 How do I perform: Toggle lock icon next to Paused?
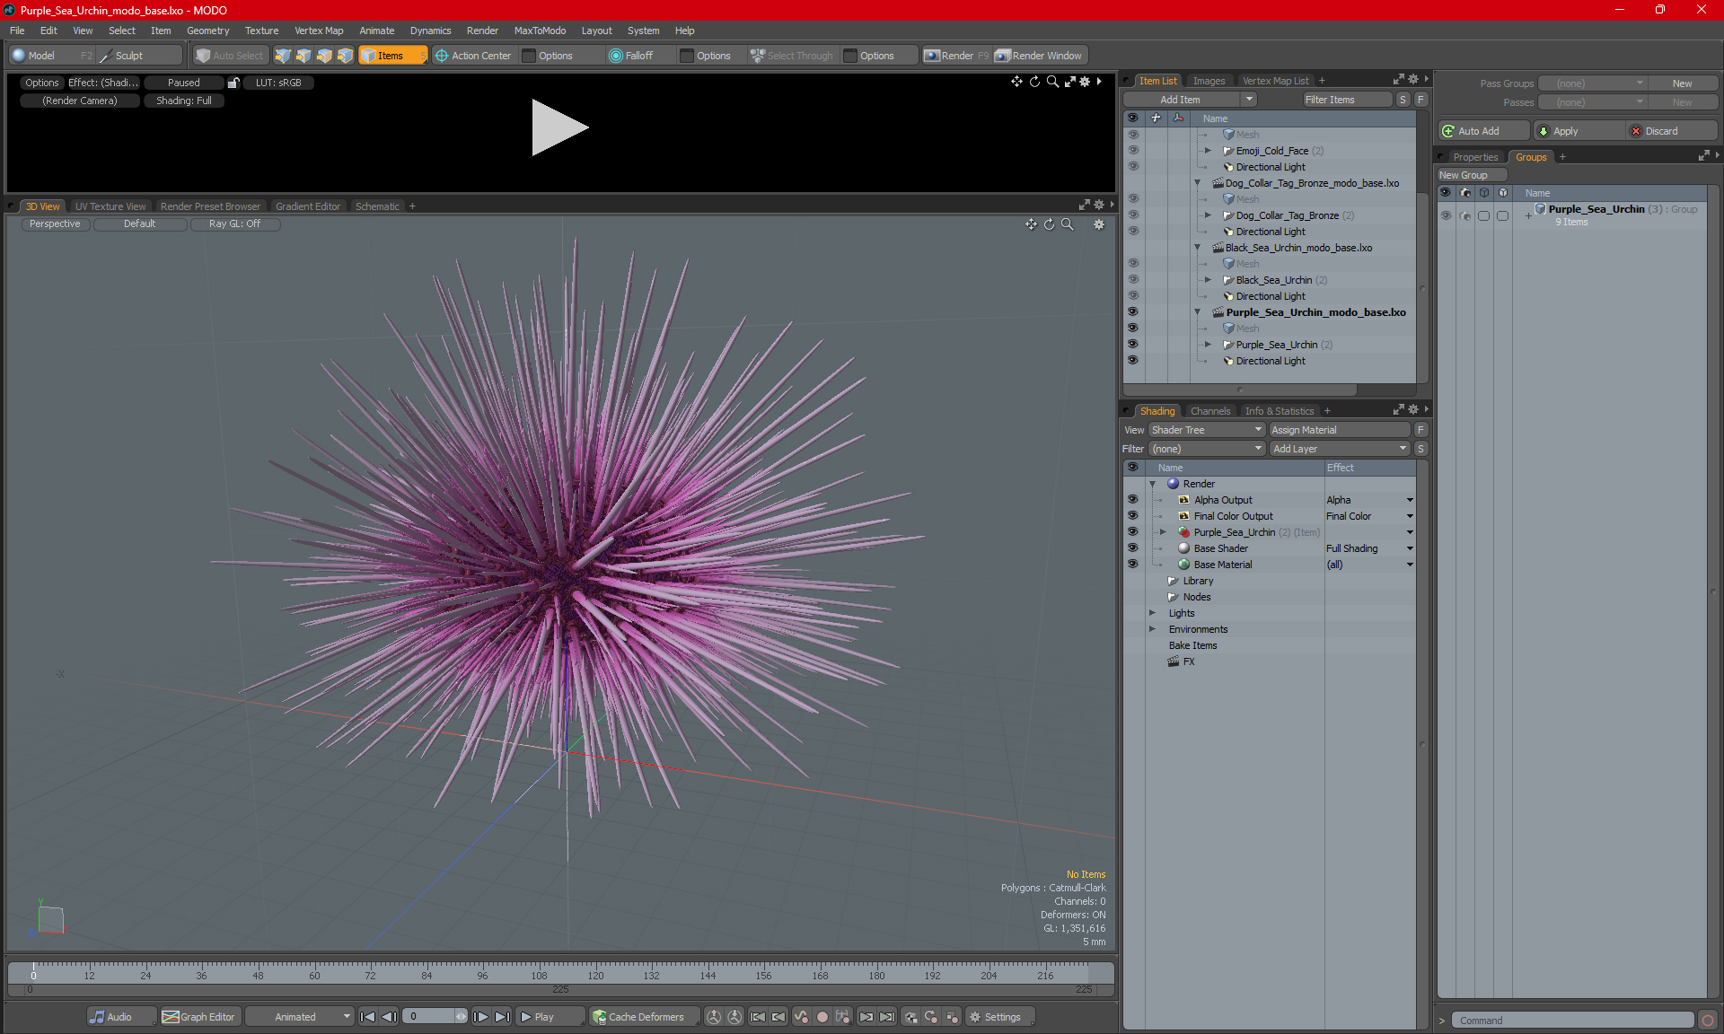tap(233, 83)
